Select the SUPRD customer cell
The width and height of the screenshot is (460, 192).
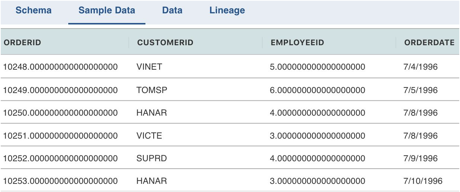click(x=152, y=158)
